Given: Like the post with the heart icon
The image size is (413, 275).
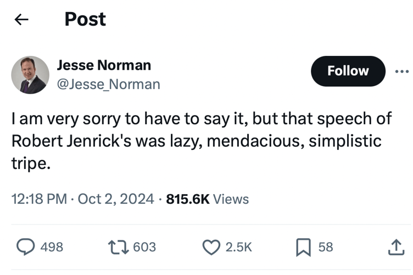Looking at the screenshot, I should tap(211, 248).
